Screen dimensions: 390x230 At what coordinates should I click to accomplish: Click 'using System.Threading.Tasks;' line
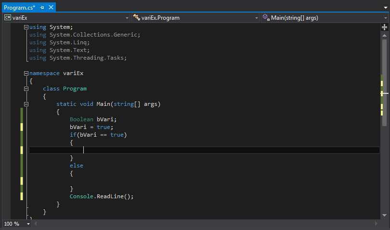click(x=78, y=58)
